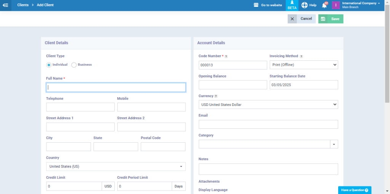Click the Category text box
Viewport: 390px width, 194px height.
[264, 144]
